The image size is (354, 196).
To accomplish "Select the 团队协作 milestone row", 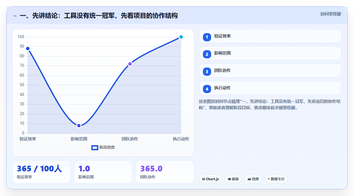I will 270,71.
